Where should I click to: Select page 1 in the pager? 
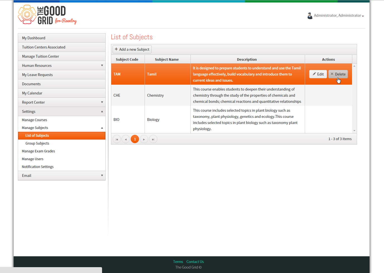135,139
